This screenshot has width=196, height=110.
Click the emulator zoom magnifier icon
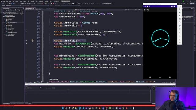(x=180, y=29)
